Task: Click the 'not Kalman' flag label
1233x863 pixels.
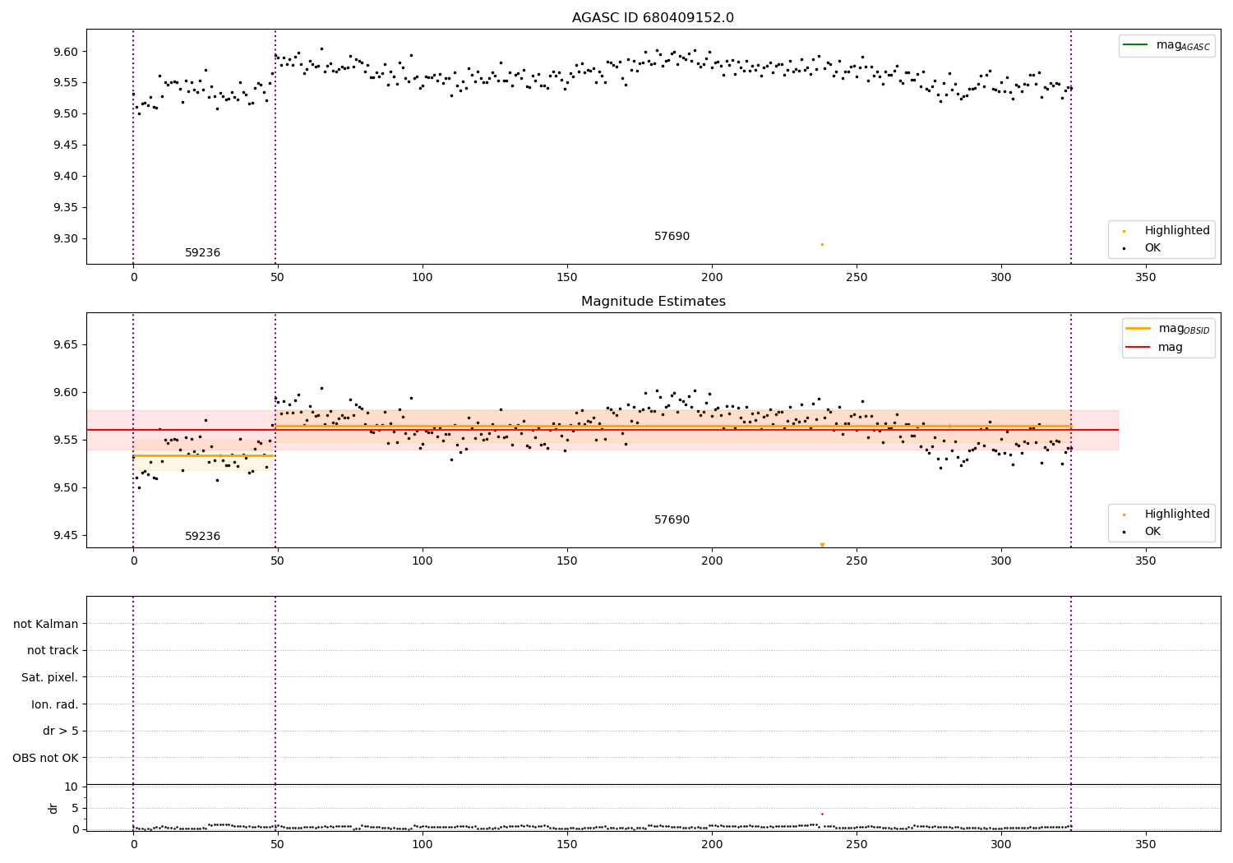Action: point(46,624)
